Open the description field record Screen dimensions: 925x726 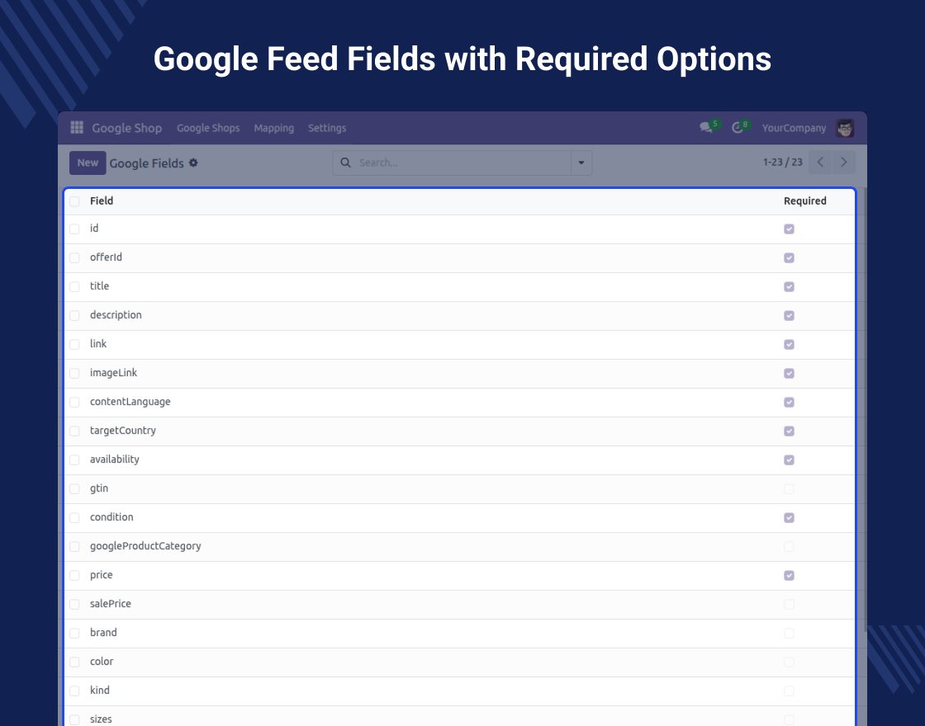click(116, 315)
